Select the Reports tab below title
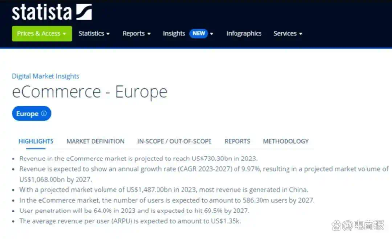 point(237,141)
